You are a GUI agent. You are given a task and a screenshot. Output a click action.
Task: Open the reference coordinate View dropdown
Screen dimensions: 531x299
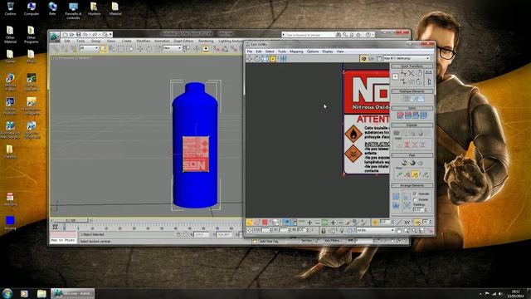pos(173,48)
